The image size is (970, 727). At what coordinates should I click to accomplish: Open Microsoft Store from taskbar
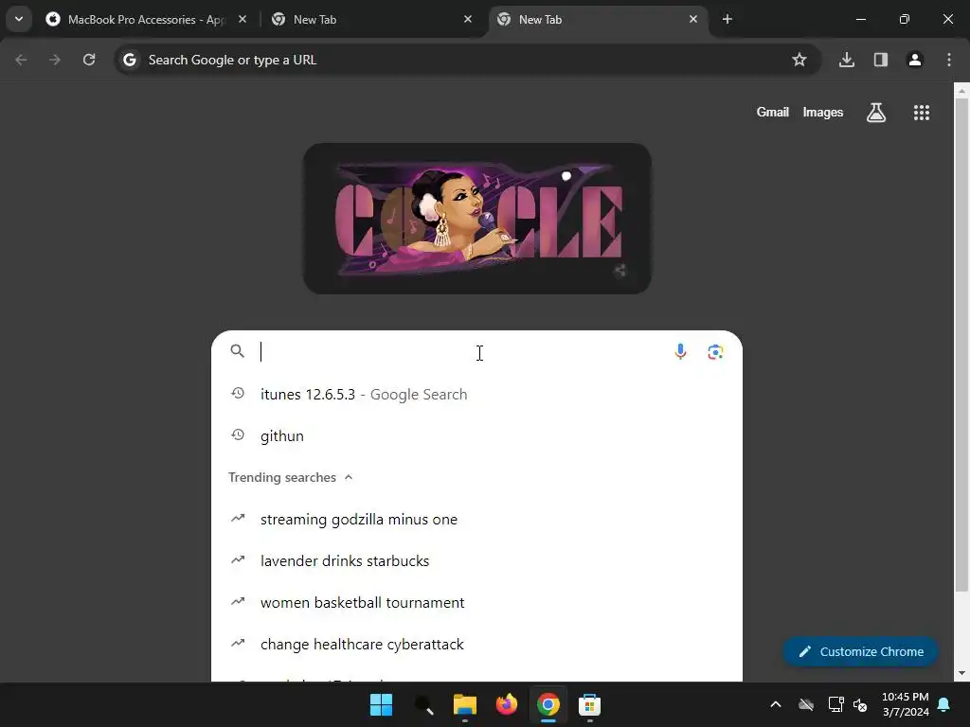pos(589,704)
